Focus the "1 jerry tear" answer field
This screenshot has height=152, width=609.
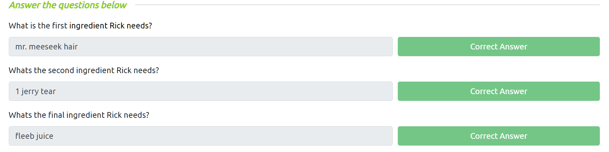click(200, 91)
